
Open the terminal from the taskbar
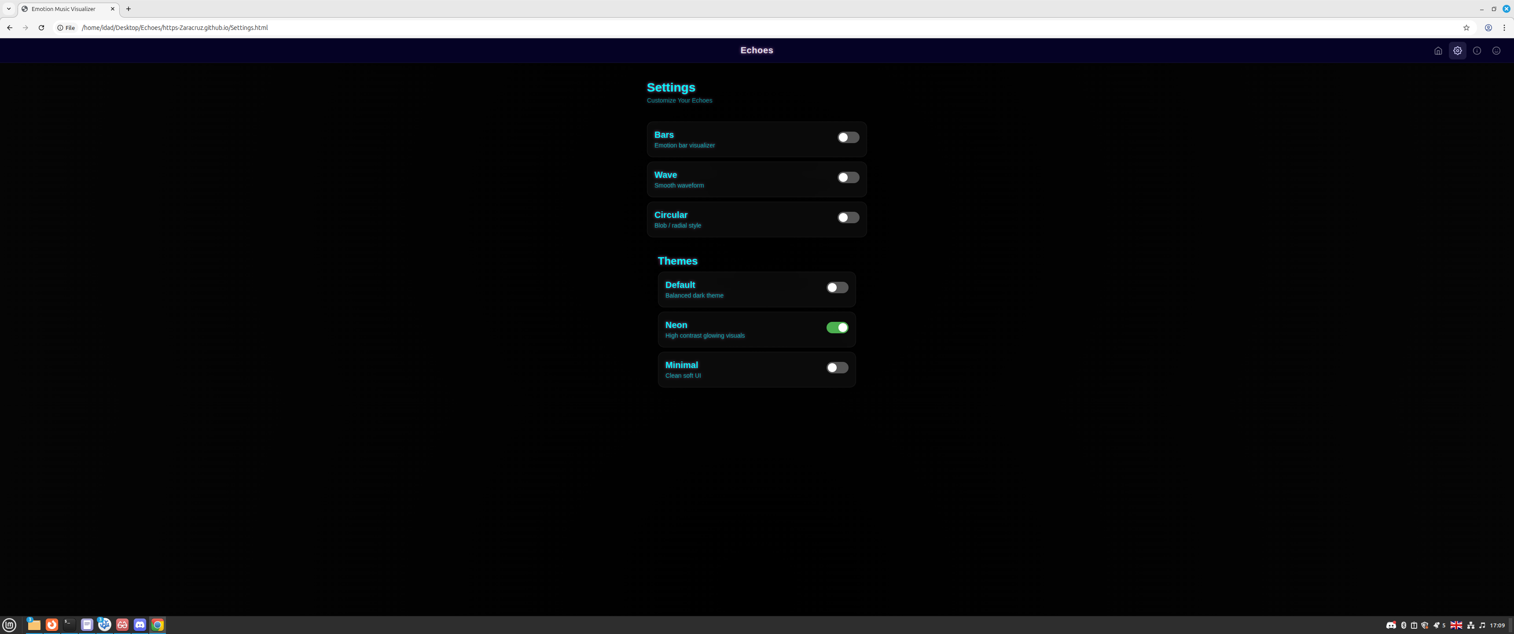(x=70, y=625)
